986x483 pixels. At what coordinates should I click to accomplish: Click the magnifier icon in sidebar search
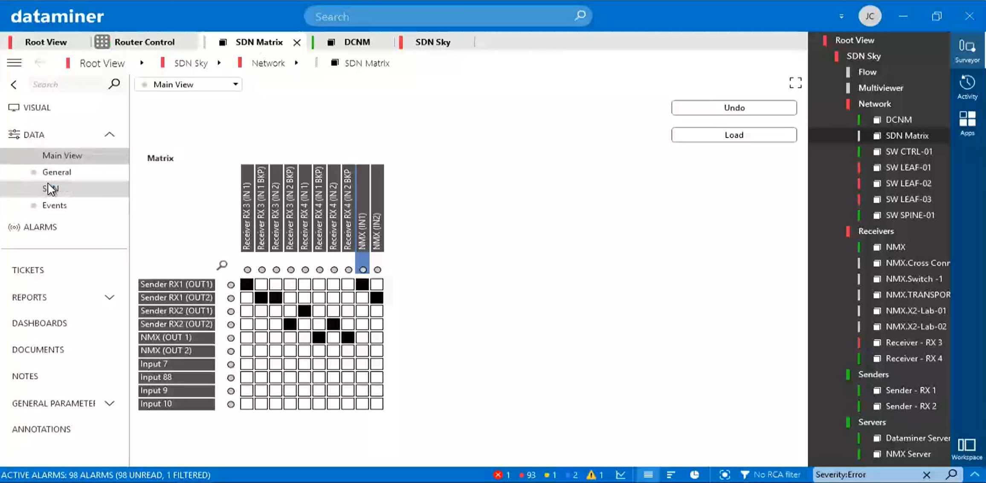click(114, 84)
